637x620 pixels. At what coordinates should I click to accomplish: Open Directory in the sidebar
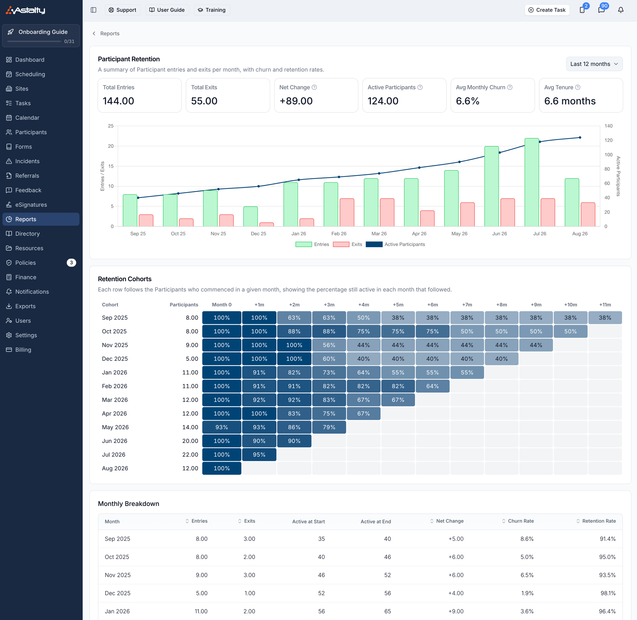click(41, 234)
